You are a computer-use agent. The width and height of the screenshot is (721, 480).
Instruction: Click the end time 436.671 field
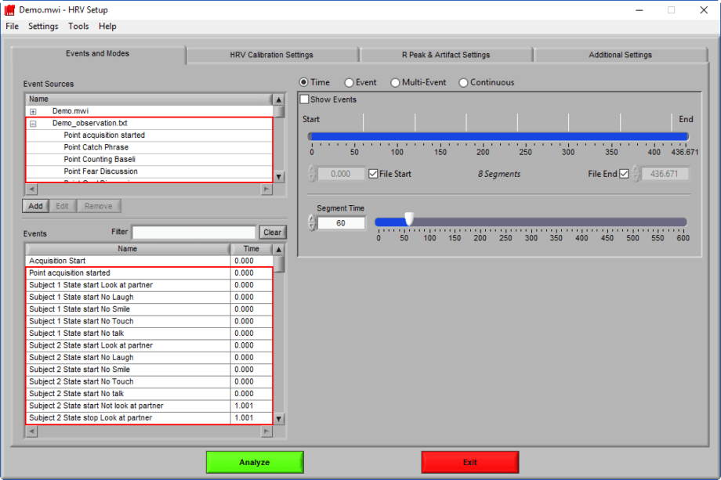[665, 174]
